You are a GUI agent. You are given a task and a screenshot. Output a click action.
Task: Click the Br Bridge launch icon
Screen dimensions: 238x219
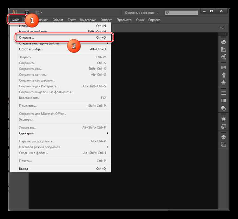point(27,12)
